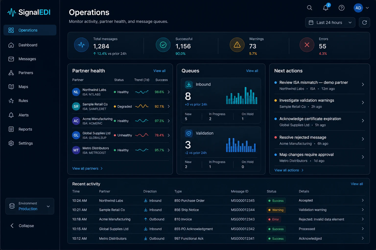
Task: Click the Degraded status of Sample Retail Co
Action: [123, 107]
